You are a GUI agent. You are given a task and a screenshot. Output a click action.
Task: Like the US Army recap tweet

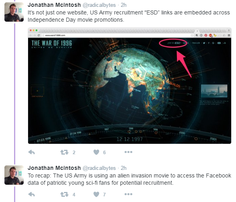click(96, 194)
